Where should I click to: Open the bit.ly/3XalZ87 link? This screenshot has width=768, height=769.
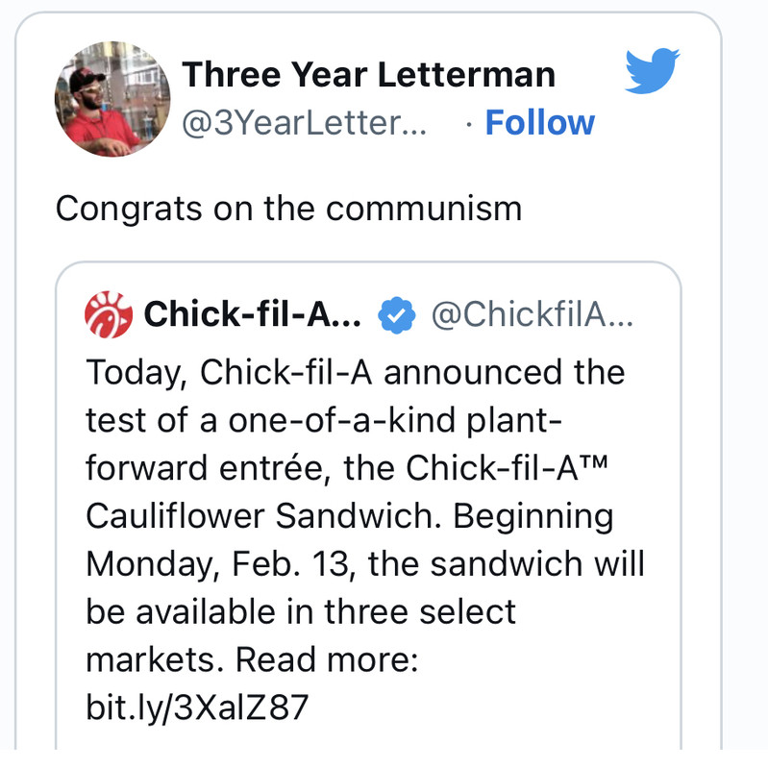[x=197, y=708]
